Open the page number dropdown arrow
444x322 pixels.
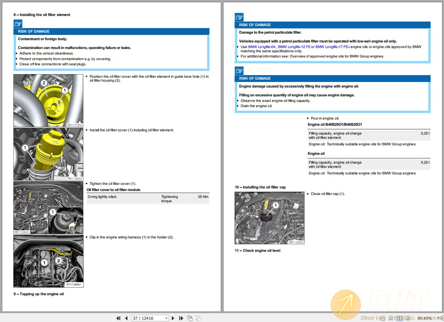(166, 318)
